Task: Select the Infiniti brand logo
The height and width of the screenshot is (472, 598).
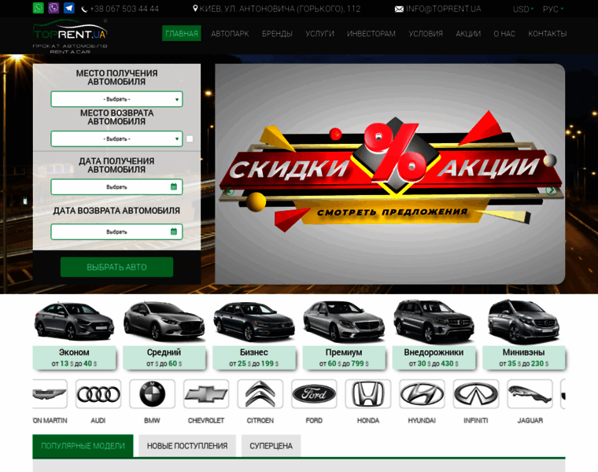Action: tap(476, 394)
